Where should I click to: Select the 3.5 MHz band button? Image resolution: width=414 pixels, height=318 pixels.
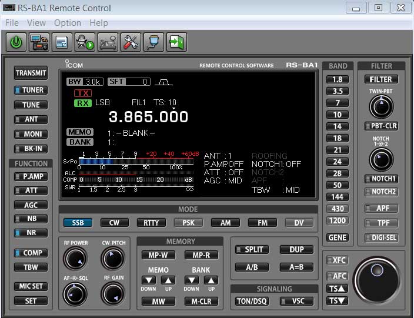pos(337,91)
